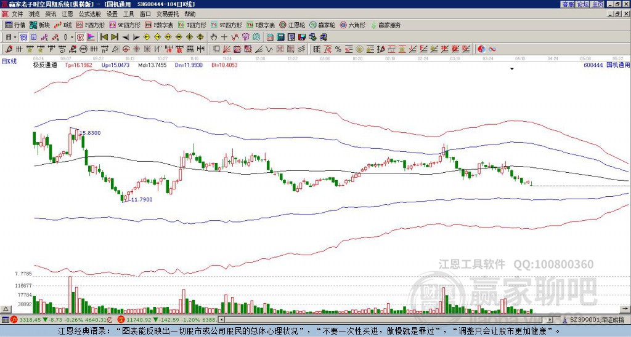This screenshot has height=337, width=631.
Task: Select the red target circle tool
Action: (126, 49)
